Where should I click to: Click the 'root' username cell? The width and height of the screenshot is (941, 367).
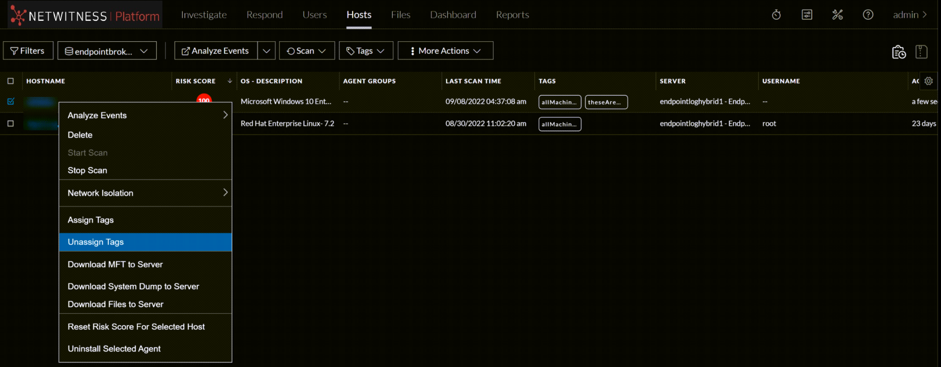click(x=769, y=123)
